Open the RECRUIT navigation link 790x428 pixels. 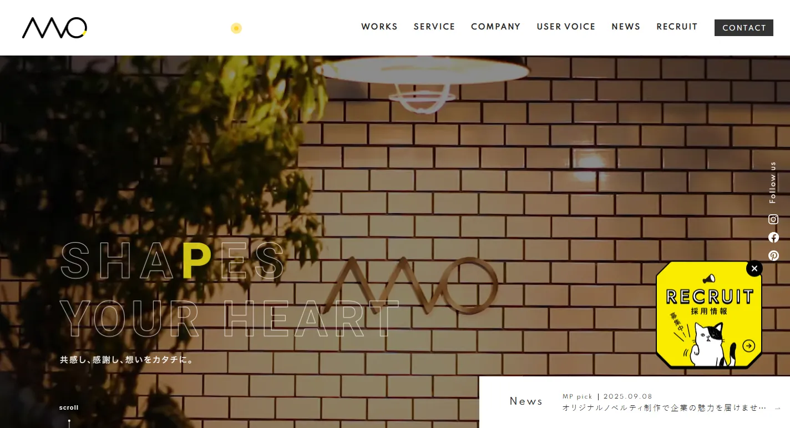coord(677,27)
